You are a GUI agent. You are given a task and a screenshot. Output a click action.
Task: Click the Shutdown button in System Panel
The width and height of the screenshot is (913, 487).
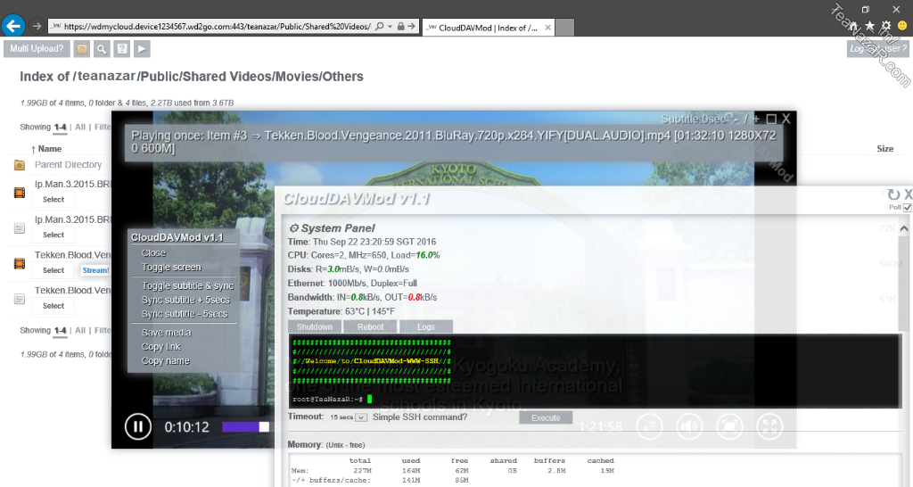(315, 326)
